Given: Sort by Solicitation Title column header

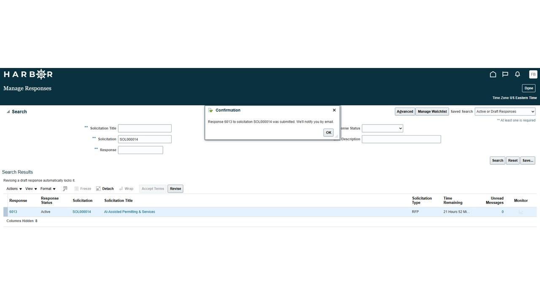Looking at the screenshot, I should 119,201.
